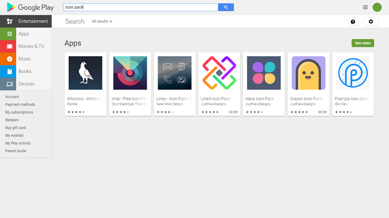Image resolution: width=389 pixels, height=218 pixels.
Task: Click the Google Play logo
Action: pyautogui.click(x=30, y=7)
